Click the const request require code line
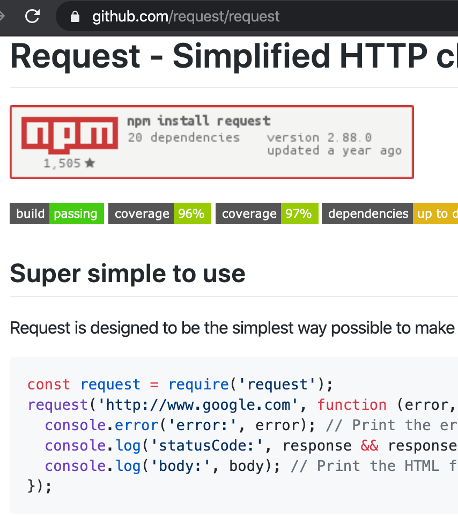Screen dimensions: 458x516 tap(180, 385)
